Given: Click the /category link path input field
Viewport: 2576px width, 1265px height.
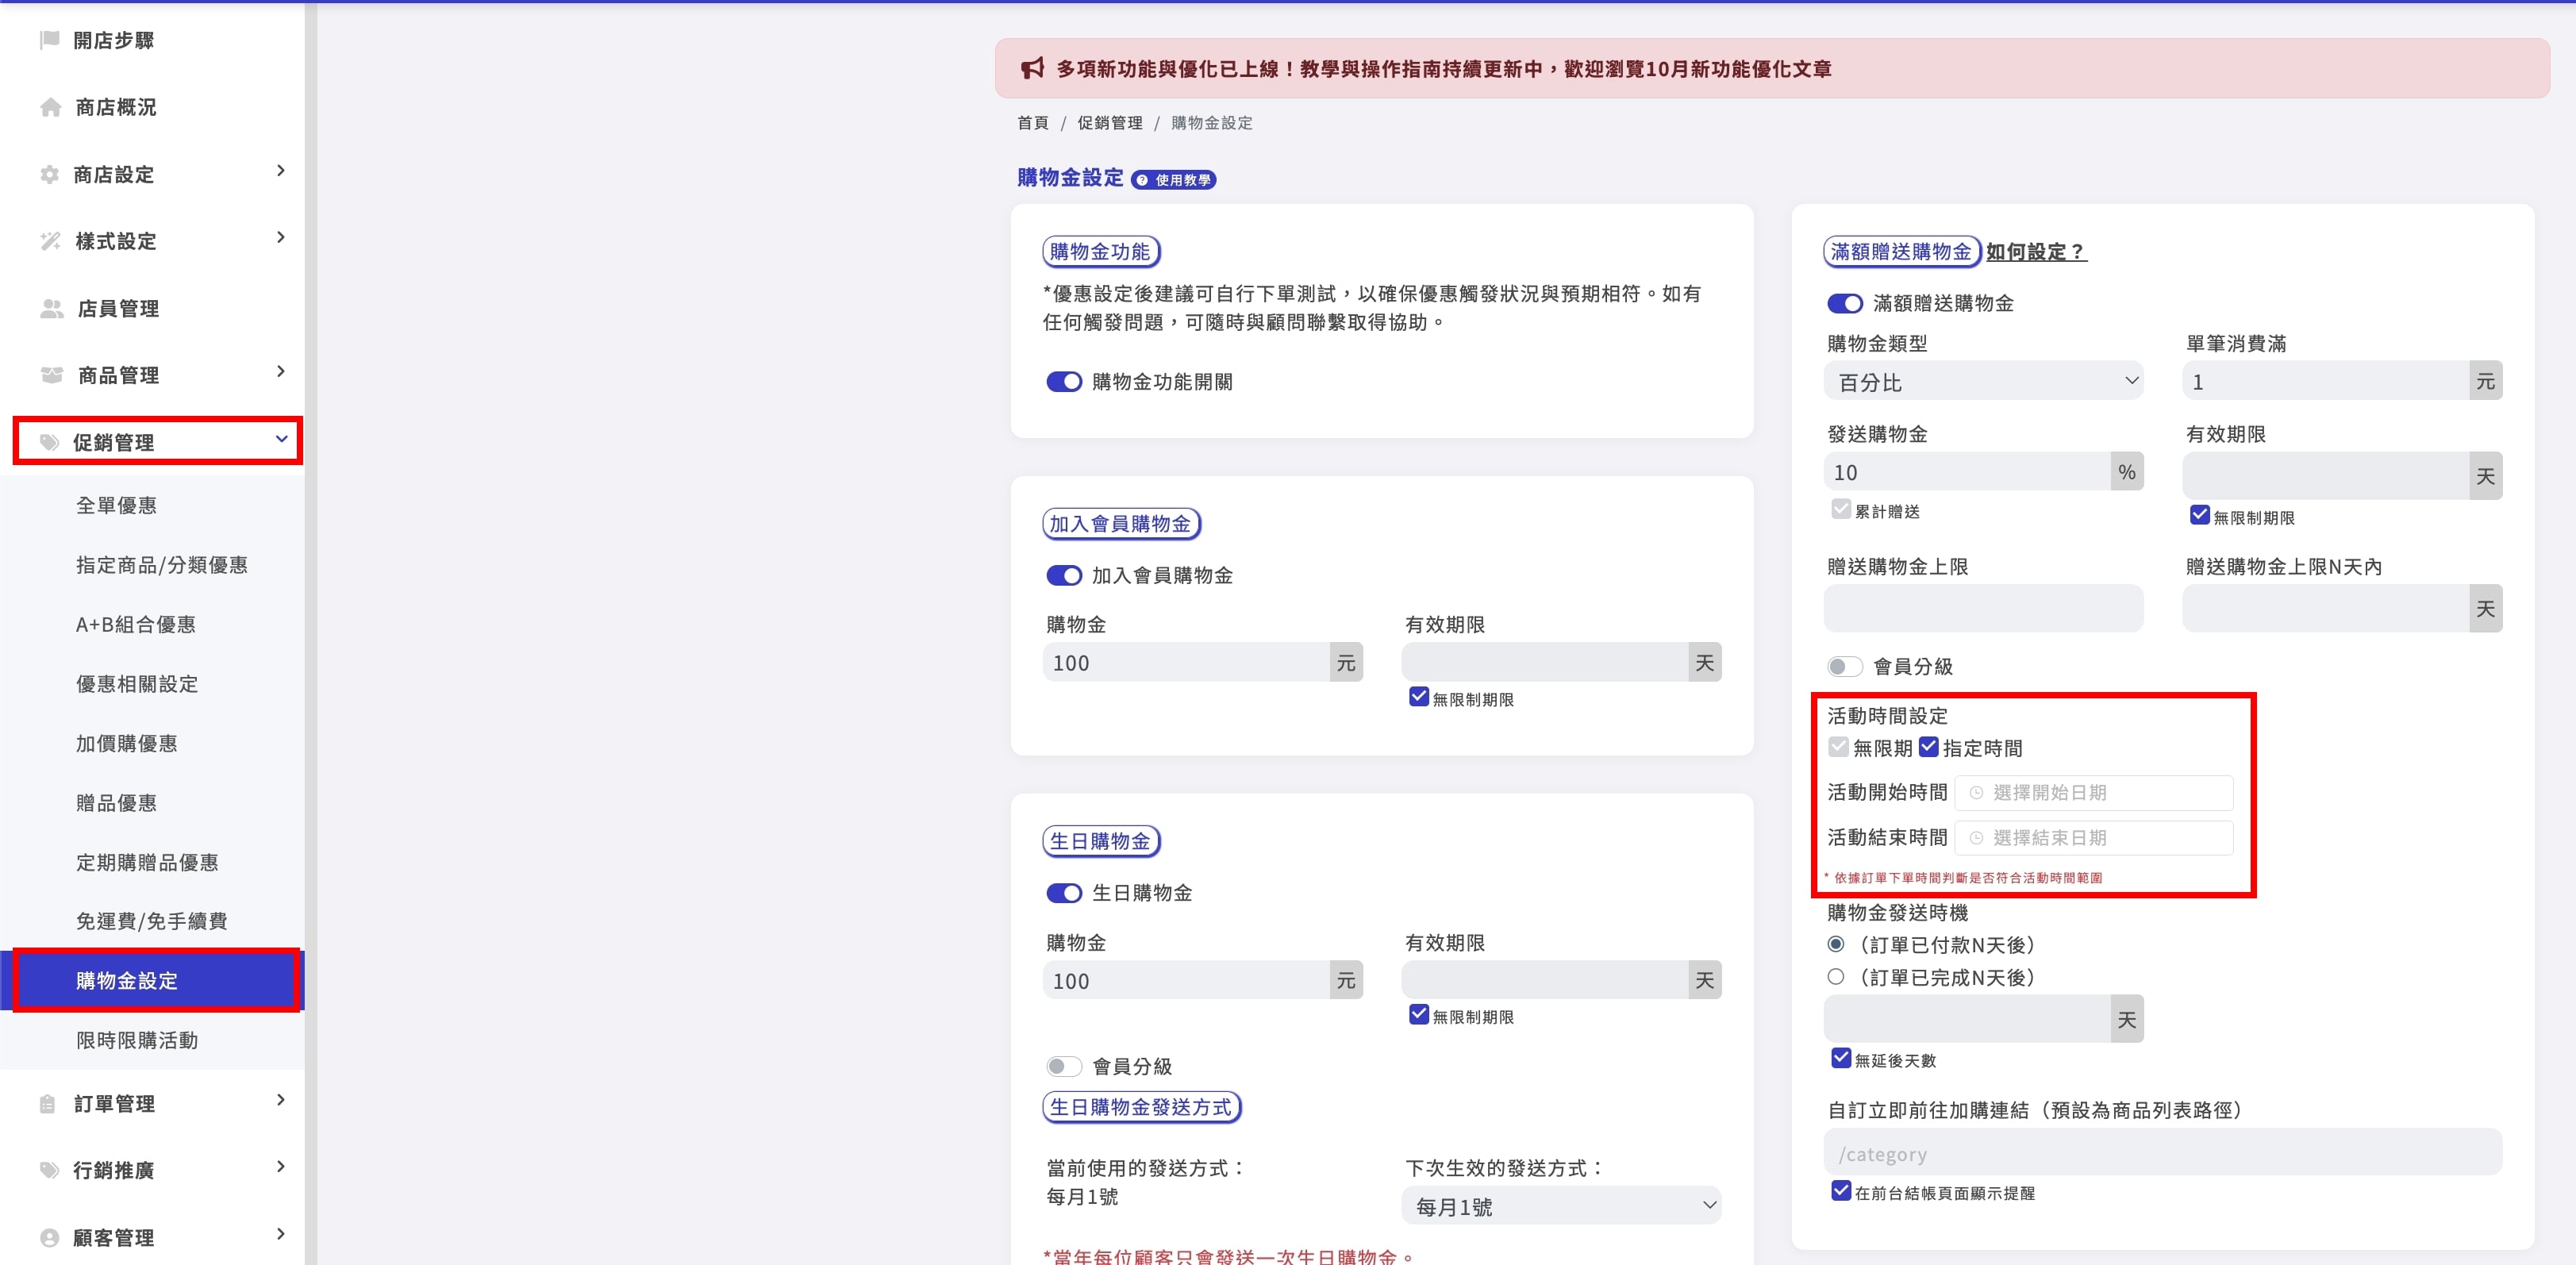Looking at the screenshot, I should (x=2162, y=1153).
